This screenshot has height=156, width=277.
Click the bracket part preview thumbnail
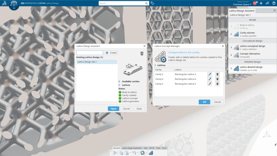pyautogui.click(x=133, y=69)
